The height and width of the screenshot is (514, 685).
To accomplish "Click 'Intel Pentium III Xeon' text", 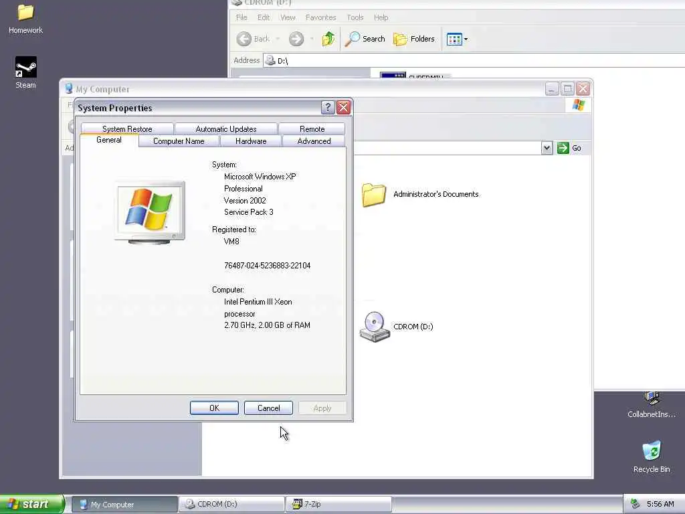I will tap(258, 302).
